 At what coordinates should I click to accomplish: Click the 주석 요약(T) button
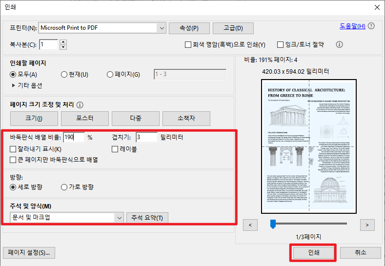[x=147, y=218]
